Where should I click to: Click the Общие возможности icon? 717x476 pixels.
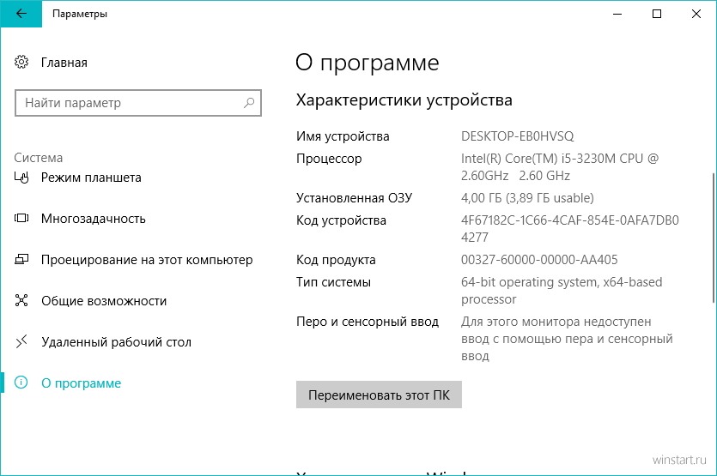click(21, 300)
